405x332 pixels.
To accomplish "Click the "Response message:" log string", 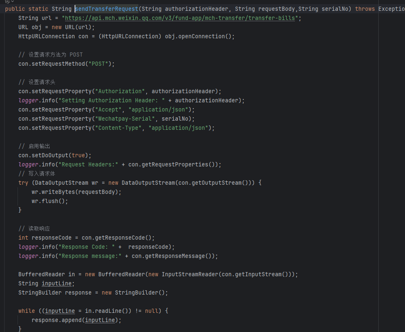I will (x=90, y=256).
